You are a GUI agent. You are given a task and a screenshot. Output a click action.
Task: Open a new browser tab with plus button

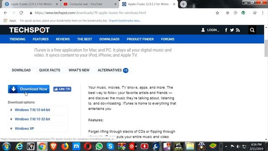coord(183,4)
